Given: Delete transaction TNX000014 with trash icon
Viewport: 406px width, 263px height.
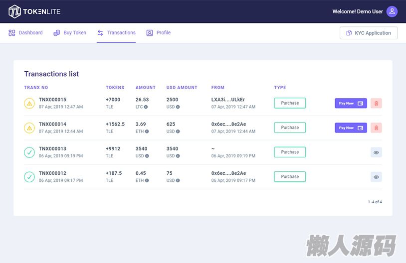Looking at the screenshot, I should 376,128.
